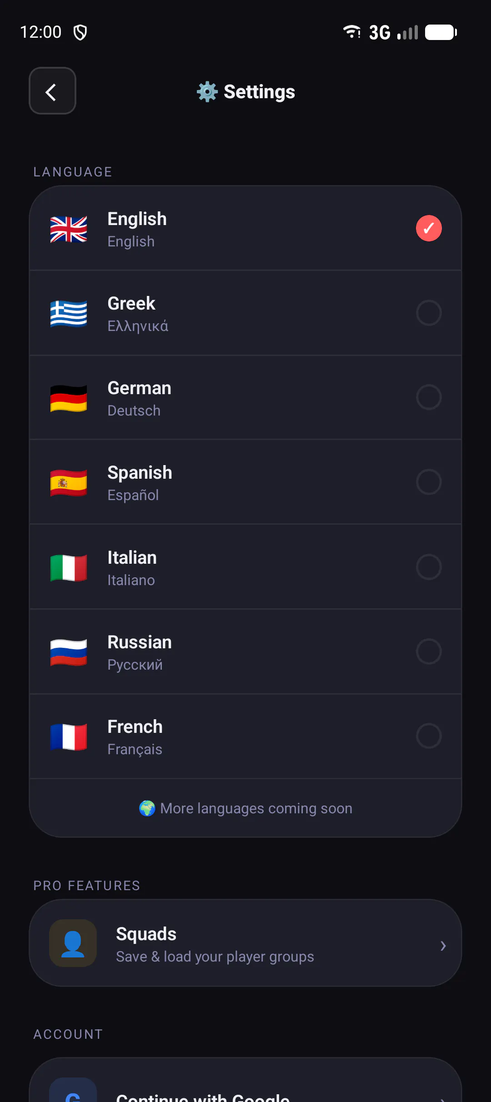Tap the French flag icon
The image size is (491, 1102).
pos(69,737)
